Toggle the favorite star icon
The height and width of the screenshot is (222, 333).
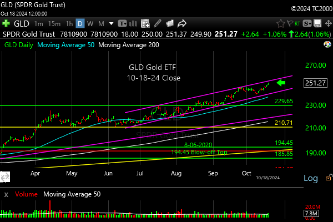pyautogui.click(x=280, y=23)
